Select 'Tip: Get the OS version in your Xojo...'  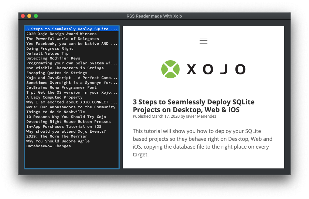[x=72, y=92]
